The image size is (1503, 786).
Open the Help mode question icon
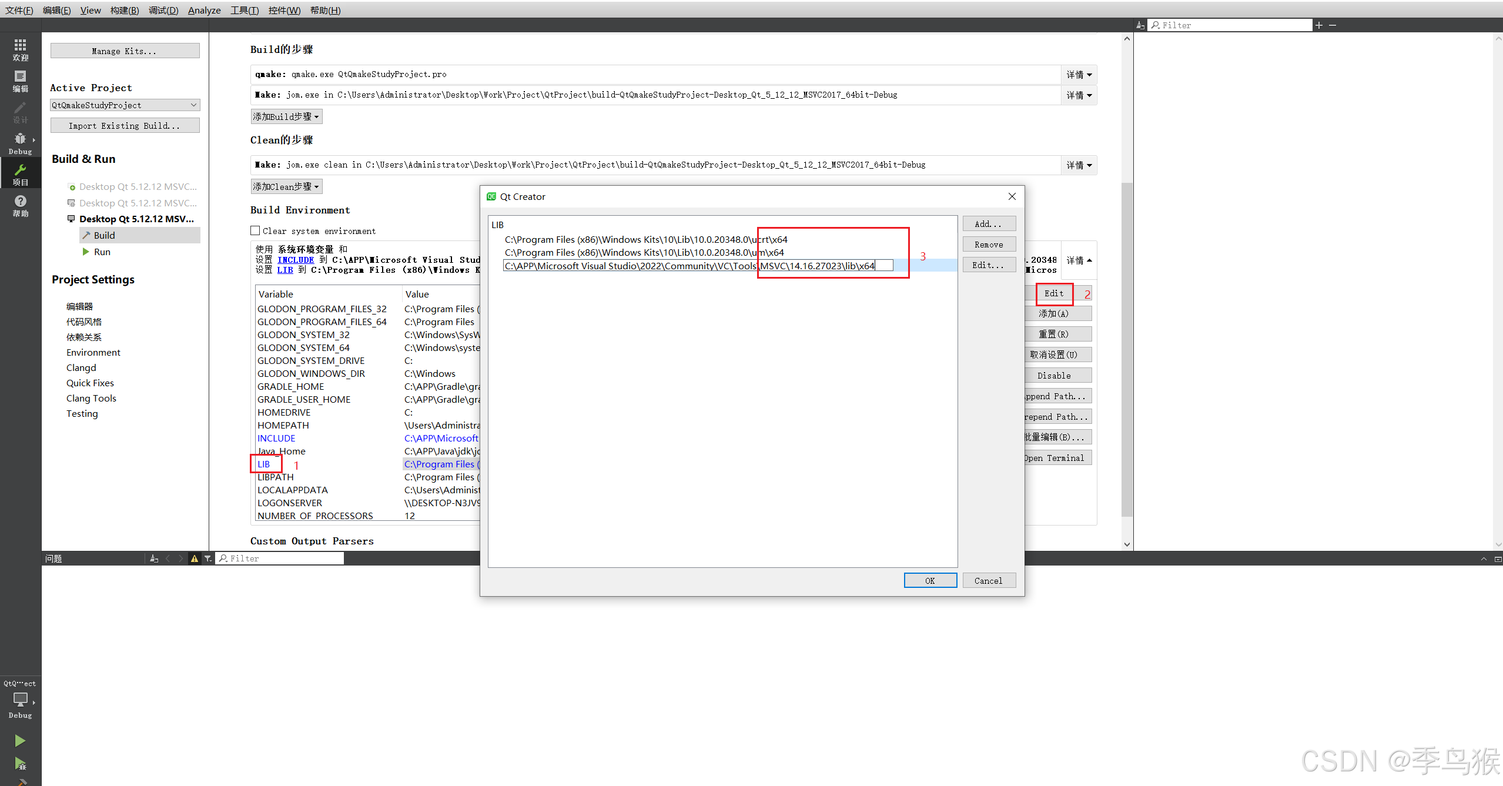(20, 205)
